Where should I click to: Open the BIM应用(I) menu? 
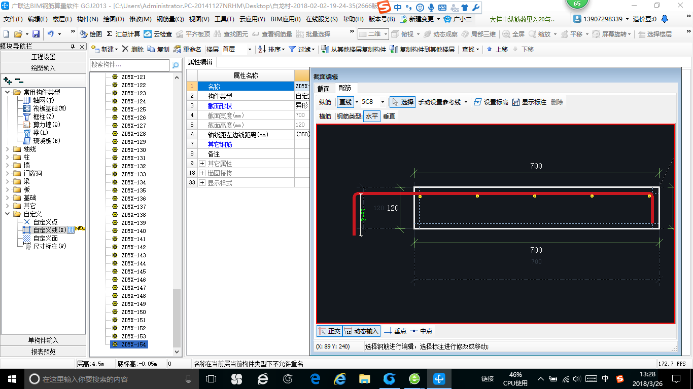pyautogui.click(x=286, y=19)
